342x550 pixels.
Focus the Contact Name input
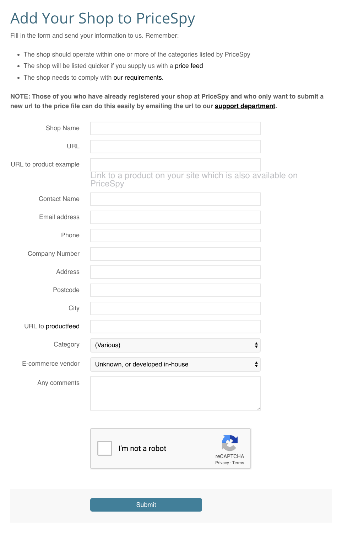pyautogui.click(x=175, y=199)
